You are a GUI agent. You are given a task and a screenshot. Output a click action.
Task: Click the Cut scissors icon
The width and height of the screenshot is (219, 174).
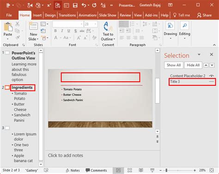coord(18,24)
